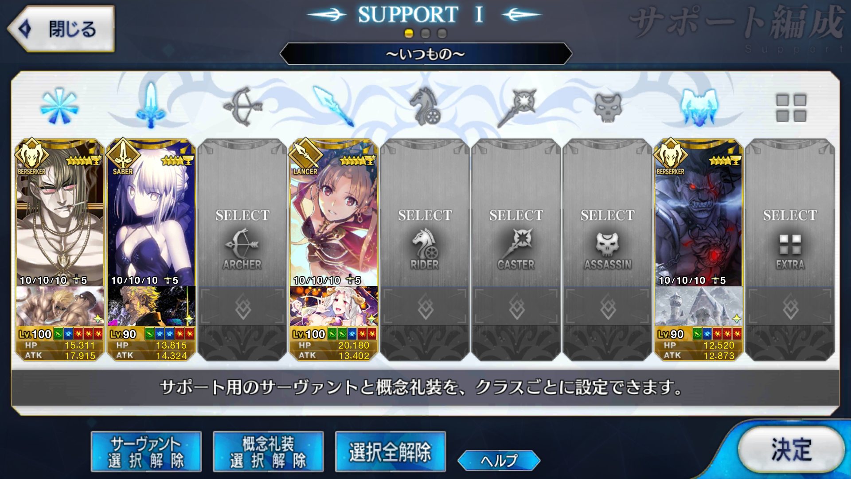Switch to third support set dot
851x479 pixels.
pos(442,33)
